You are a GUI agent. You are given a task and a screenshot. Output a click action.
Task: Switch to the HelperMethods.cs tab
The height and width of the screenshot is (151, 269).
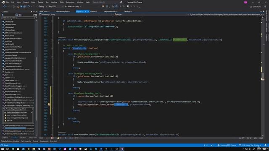click(111, 11)
